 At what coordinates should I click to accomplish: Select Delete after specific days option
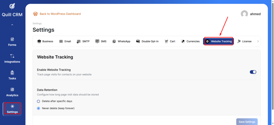point(39,101)
